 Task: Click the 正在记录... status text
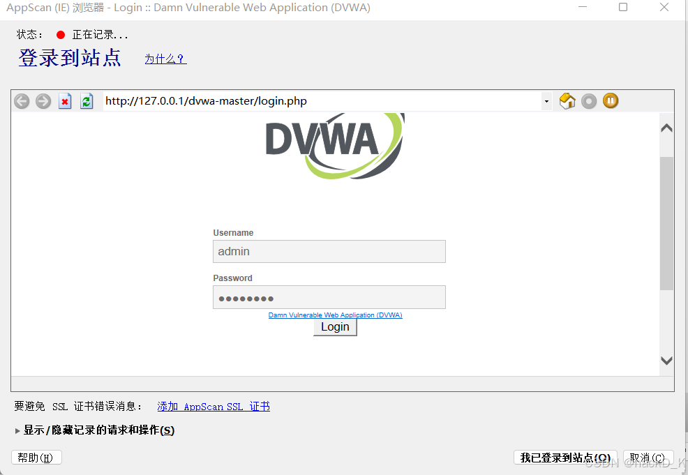point(100,35)
